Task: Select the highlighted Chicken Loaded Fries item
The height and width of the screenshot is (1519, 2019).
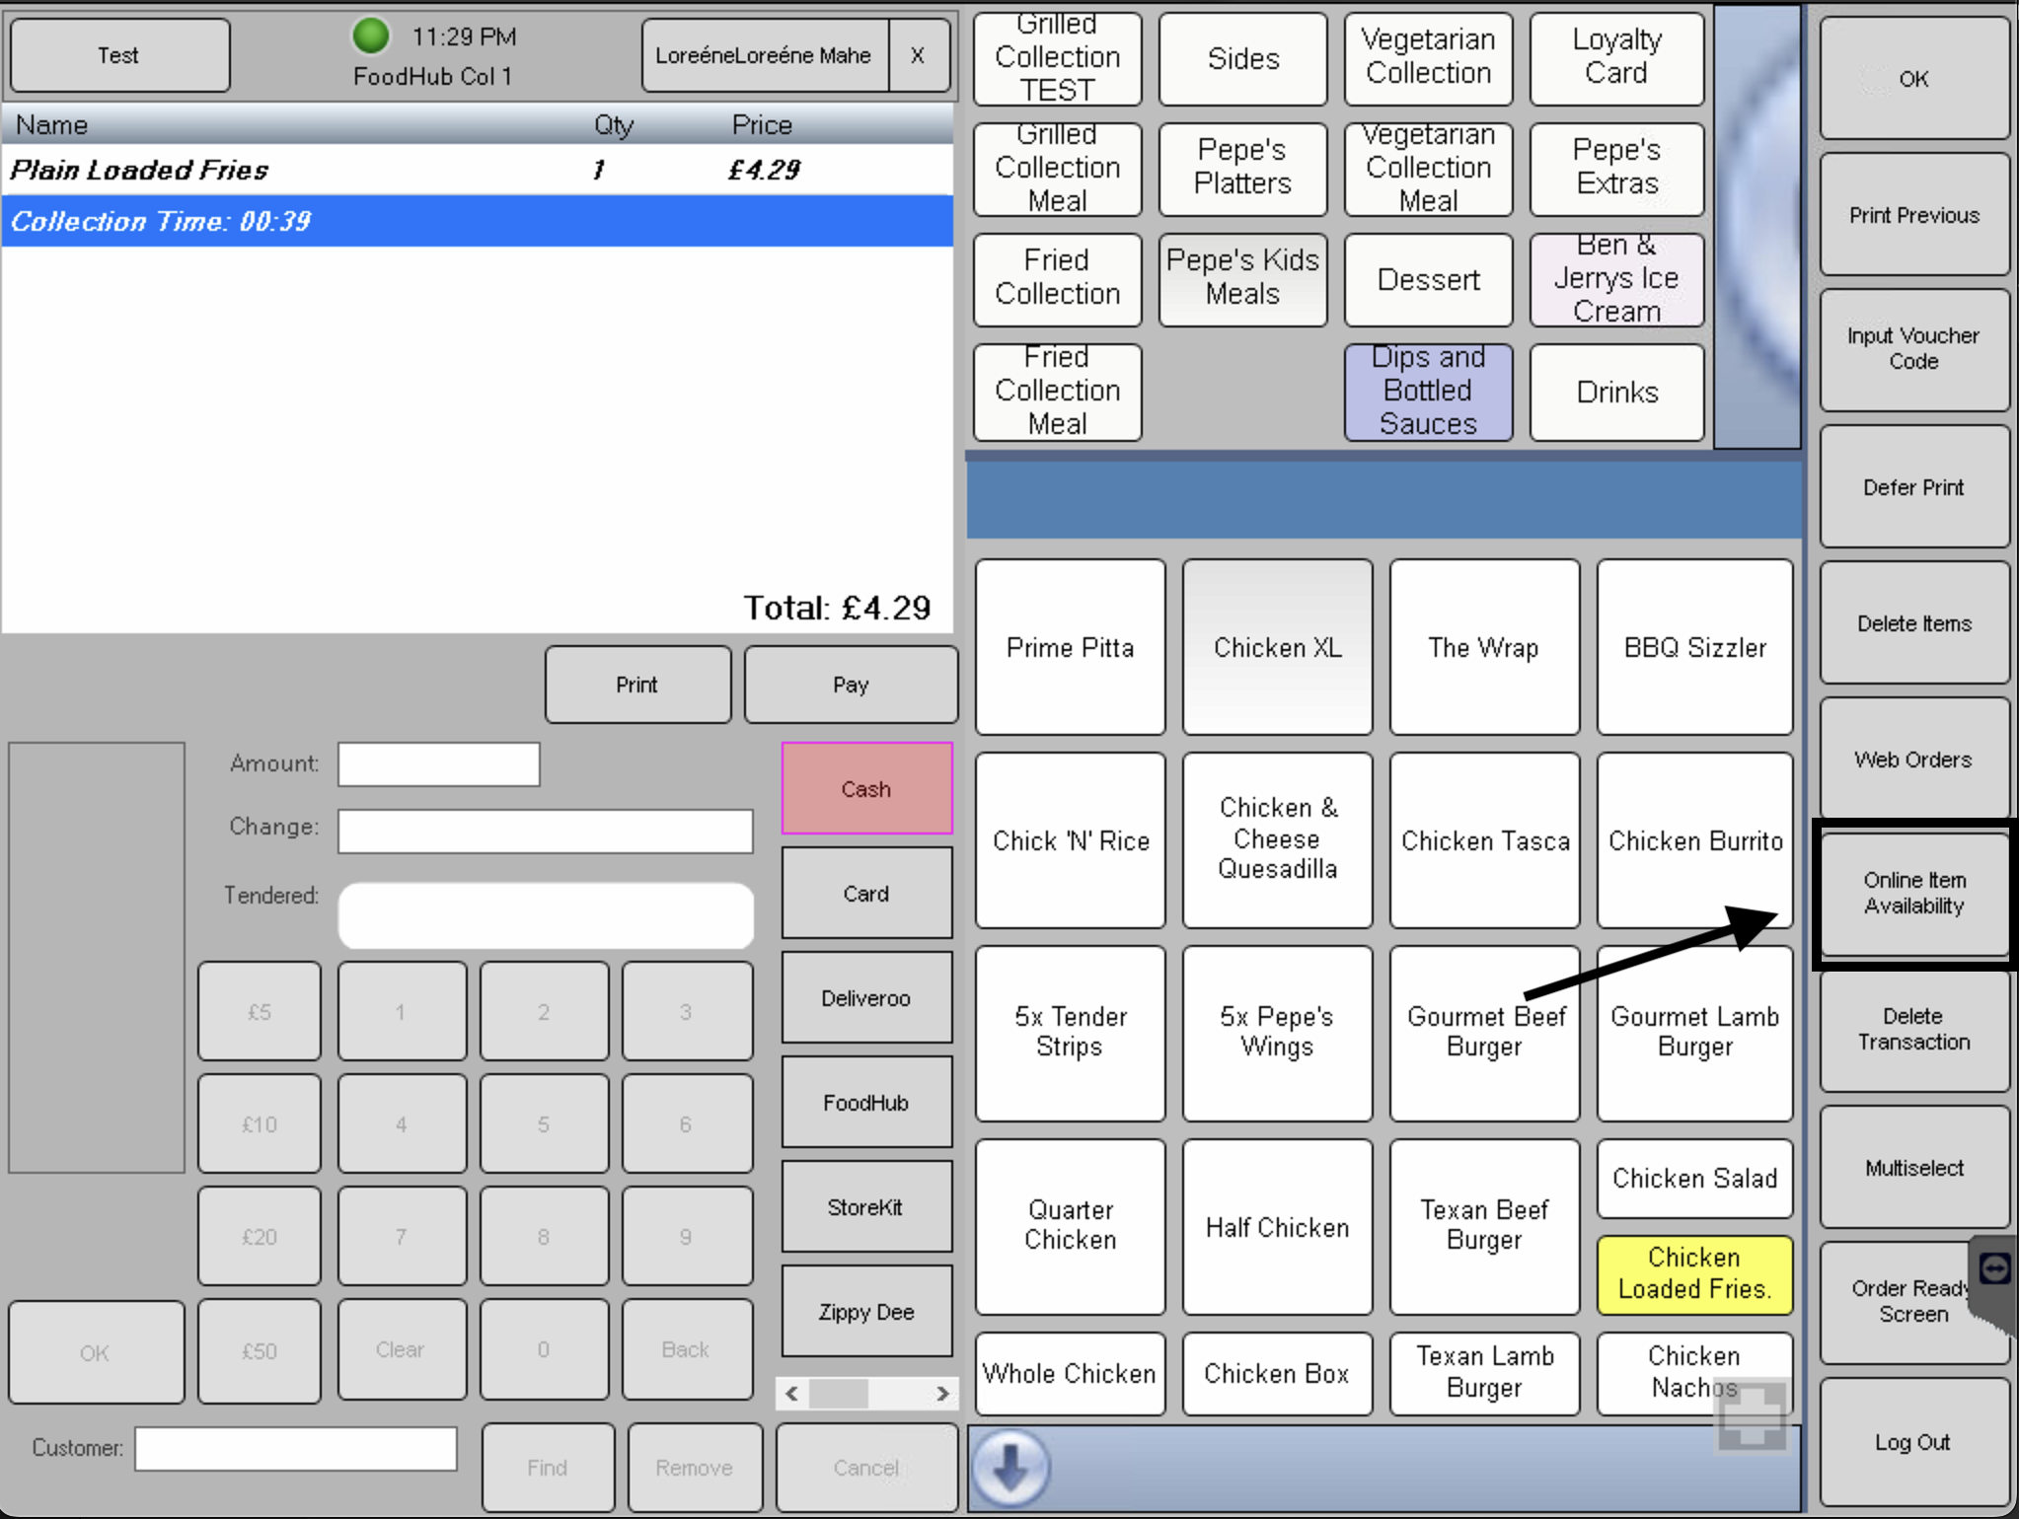Action: (1693, 1273)
